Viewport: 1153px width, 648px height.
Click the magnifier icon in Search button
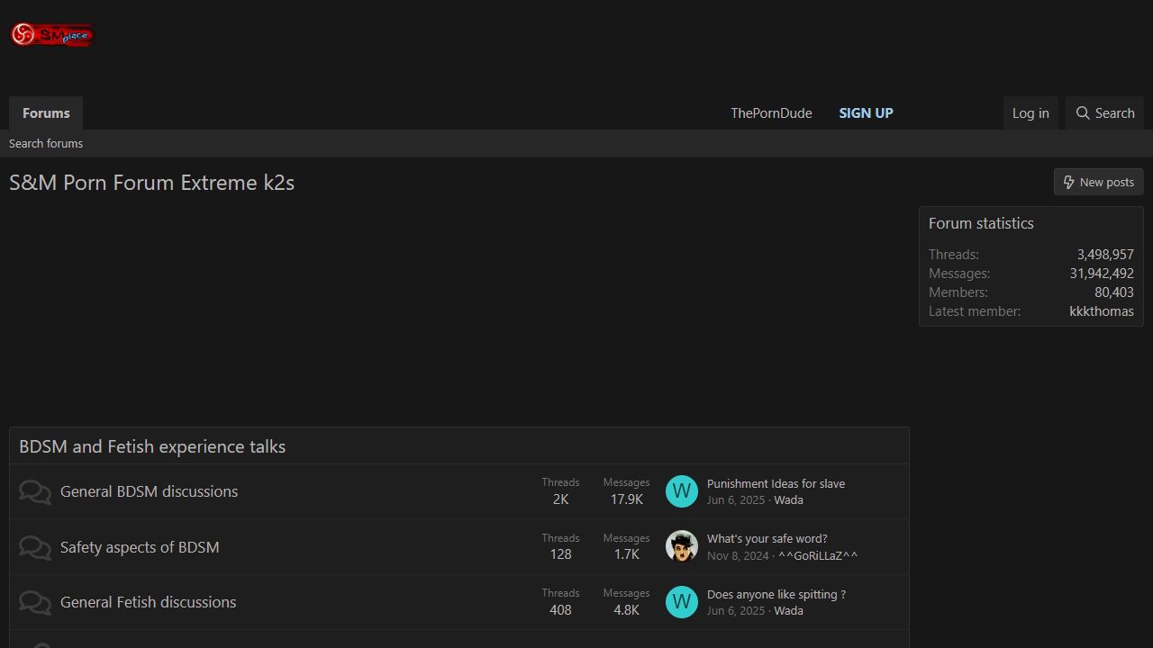coord(1083,113)
